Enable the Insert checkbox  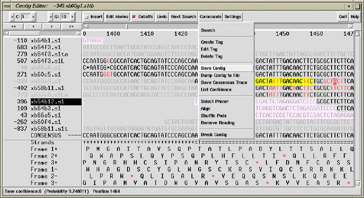coord(87,17)
